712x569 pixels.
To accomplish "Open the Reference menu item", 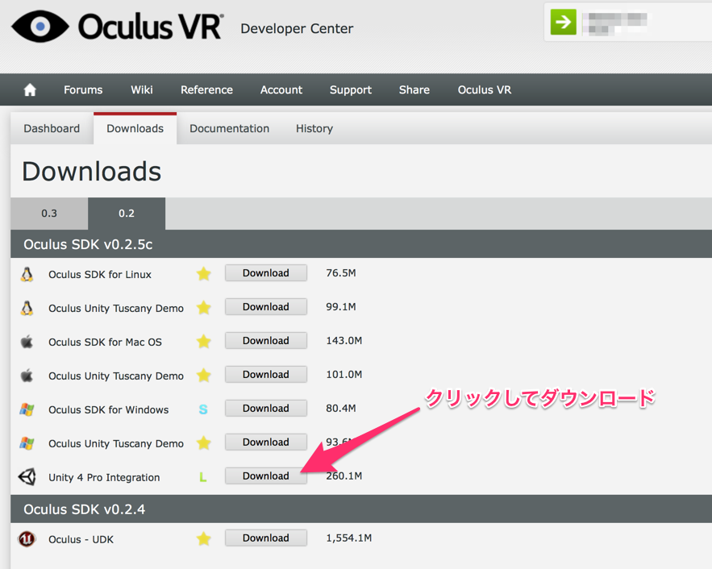I will pos(206,89).
